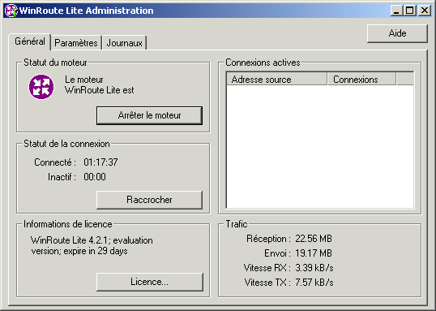Click the 'WinRoute Lite Administration' title text

[x=87, y=11]
